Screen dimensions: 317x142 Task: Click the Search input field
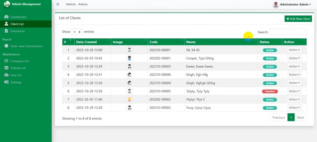click(288, 32)
